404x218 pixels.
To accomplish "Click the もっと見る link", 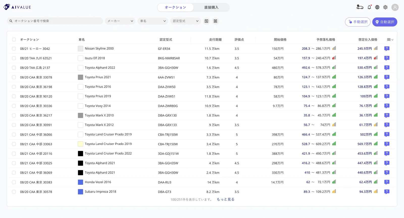I will click(x=225, y=199).
